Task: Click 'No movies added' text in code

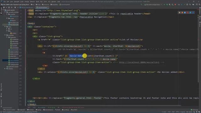Action: (x=167, y=72)
